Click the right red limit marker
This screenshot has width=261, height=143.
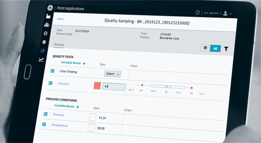coord(192,88)
